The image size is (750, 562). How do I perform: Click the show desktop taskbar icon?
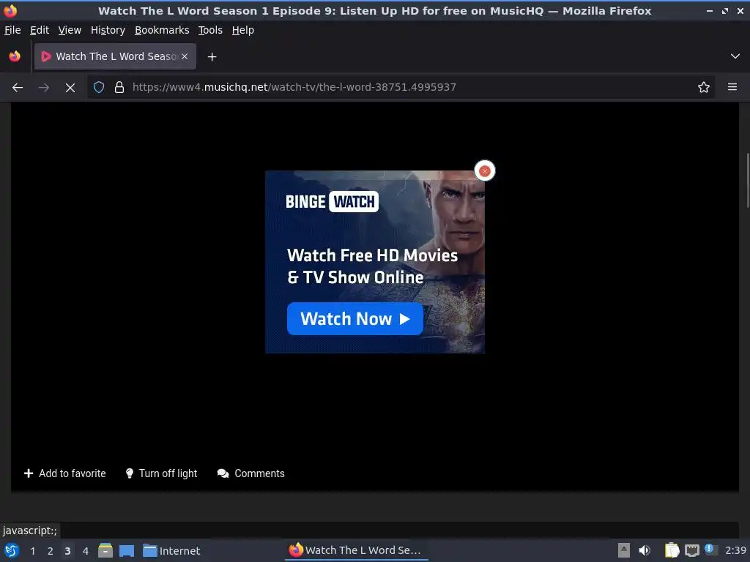pos(127,550)
